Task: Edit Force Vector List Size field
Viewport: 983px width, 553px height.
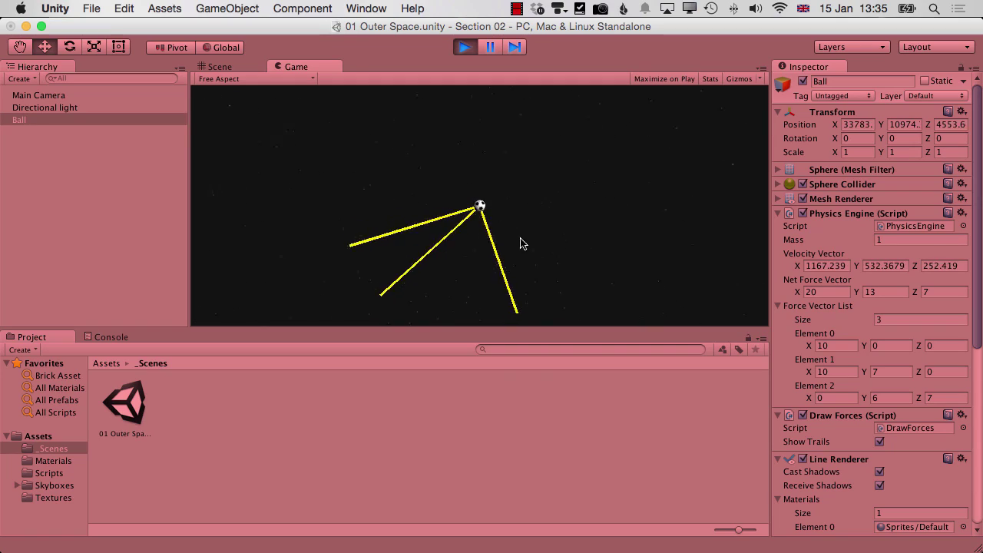Action: 921,320
